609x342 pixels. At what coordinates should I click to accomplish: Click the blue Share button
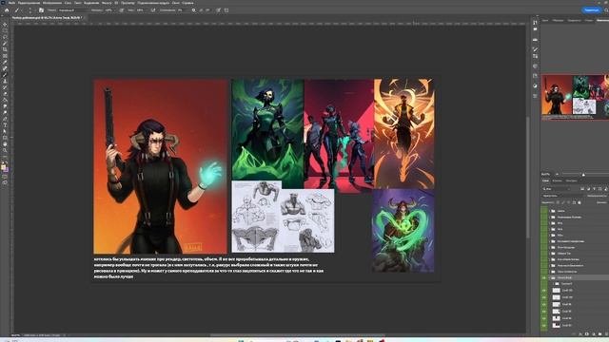[x=591, y=10]
